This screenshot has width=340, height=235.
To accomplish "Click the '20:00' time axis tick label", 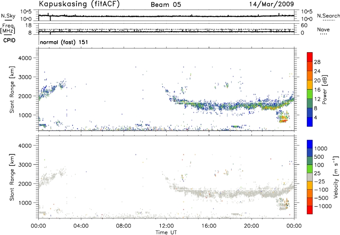I will (x=251, y=226).
